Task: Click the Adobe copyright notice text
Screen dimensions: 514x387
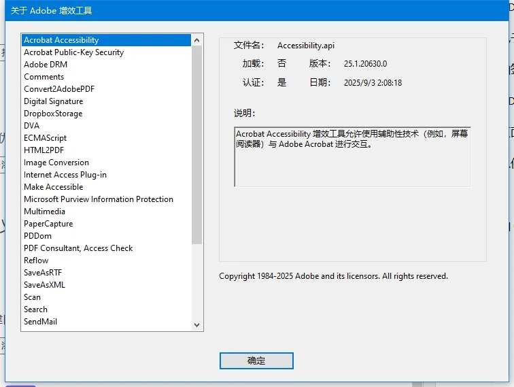Action: [333, 276]
